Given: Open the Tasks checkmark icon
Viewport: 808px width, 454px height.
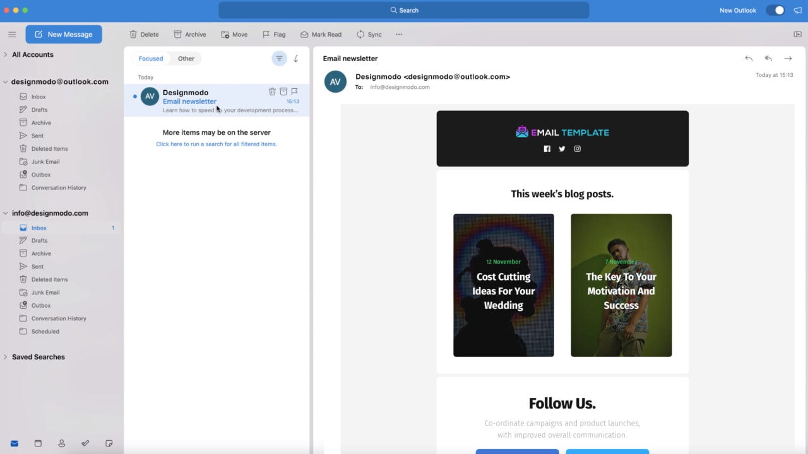Looking at the screenshot, I should point(85,443).
